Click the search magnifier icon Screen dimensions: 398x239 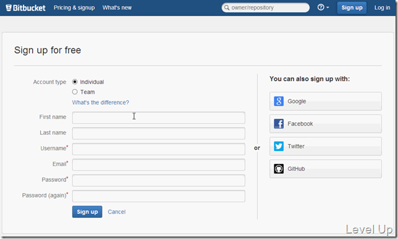click(x=227, y=7)
